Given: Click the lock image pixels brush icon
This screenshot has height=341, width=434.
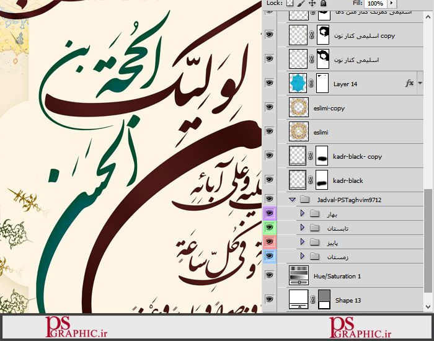Looking at the screenshot, I should point(301,4).
